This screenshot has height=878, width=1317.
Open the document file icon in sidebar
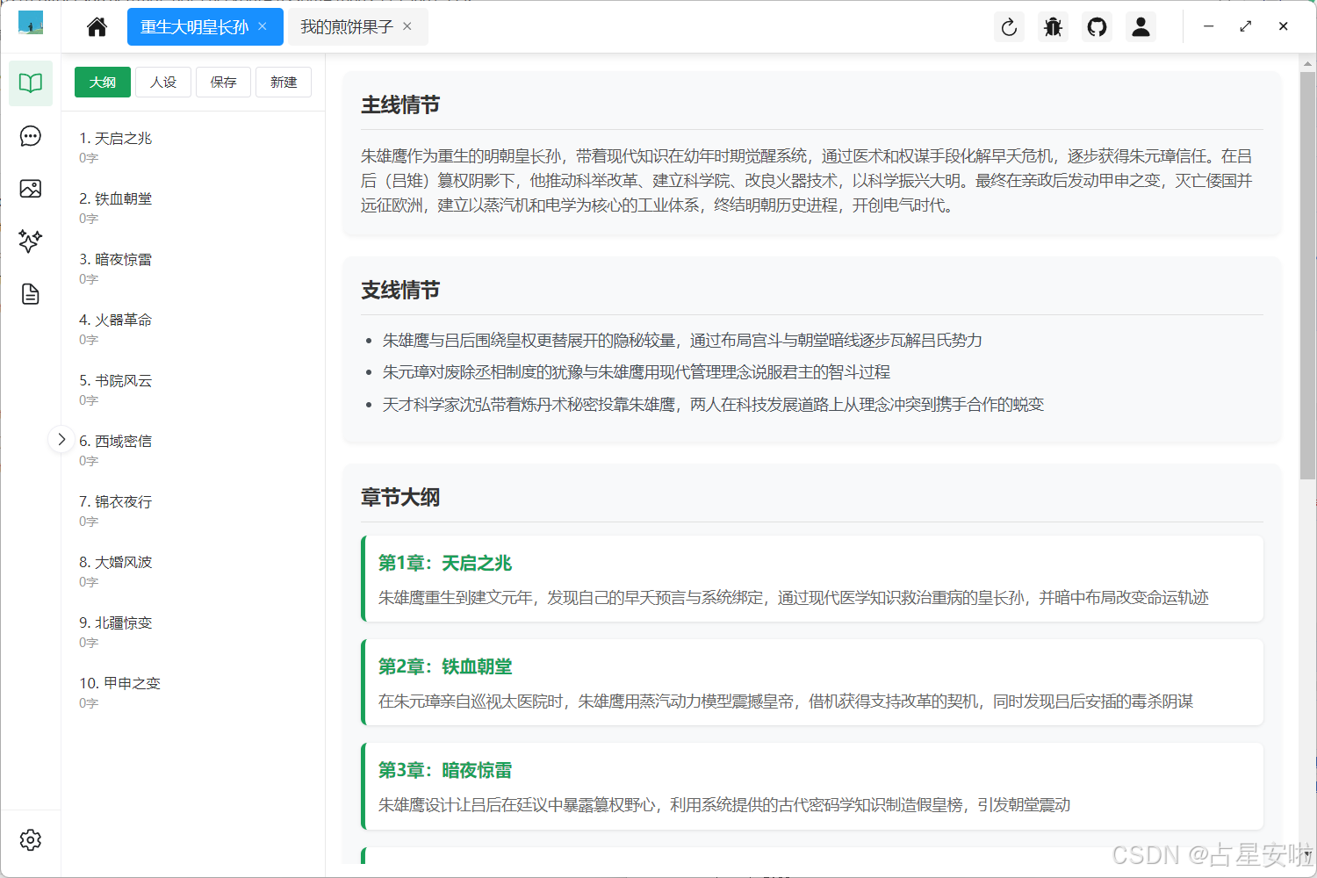31,294
